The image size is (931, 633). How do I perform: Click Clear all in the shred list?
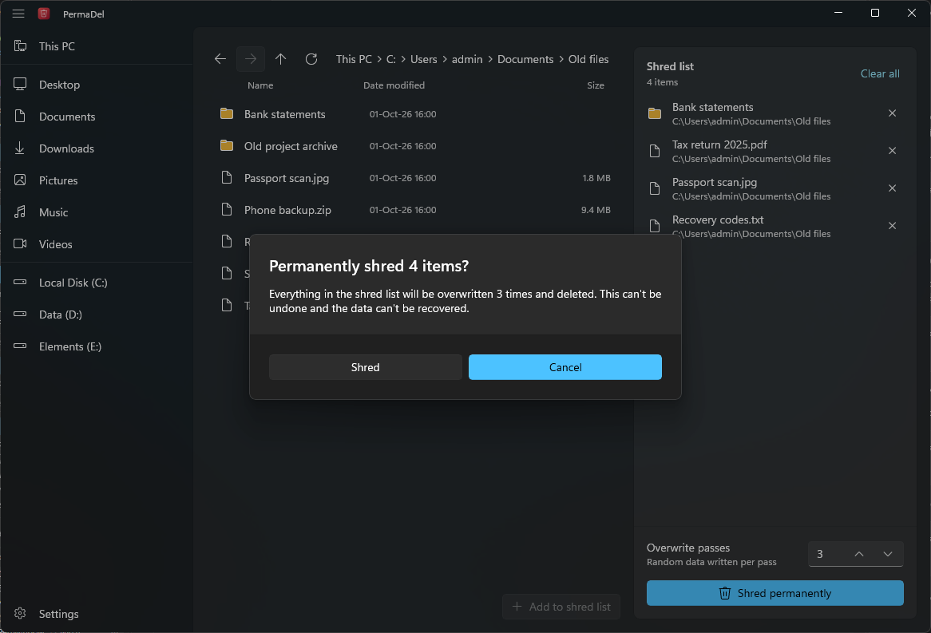click(880, 73)
